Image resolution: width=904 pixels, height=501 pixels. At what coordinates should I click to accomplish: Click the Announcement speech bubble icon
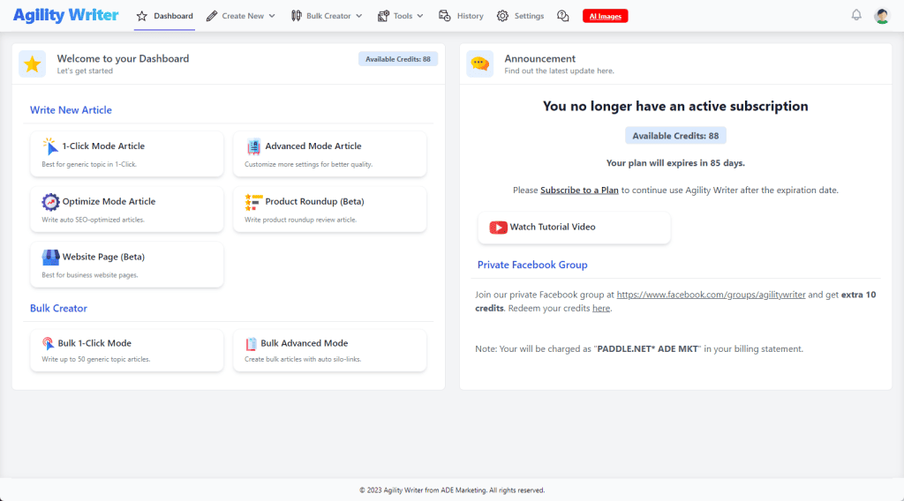click(479, 64)
